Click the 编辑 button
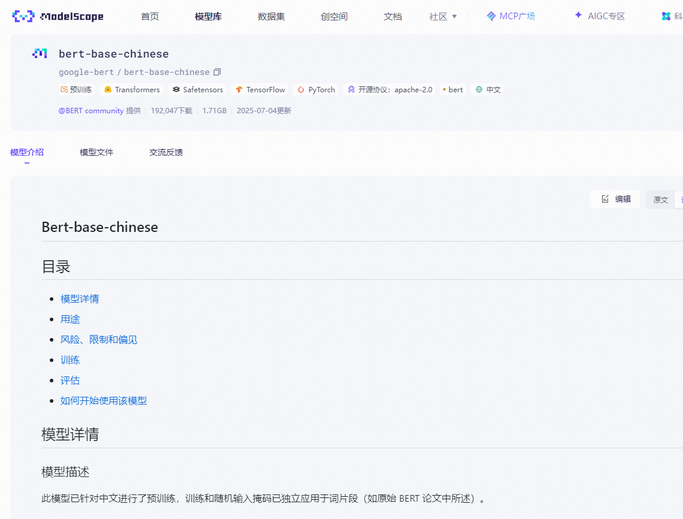The width and height of the screenshot is (683, 519). tap(615, 198)
